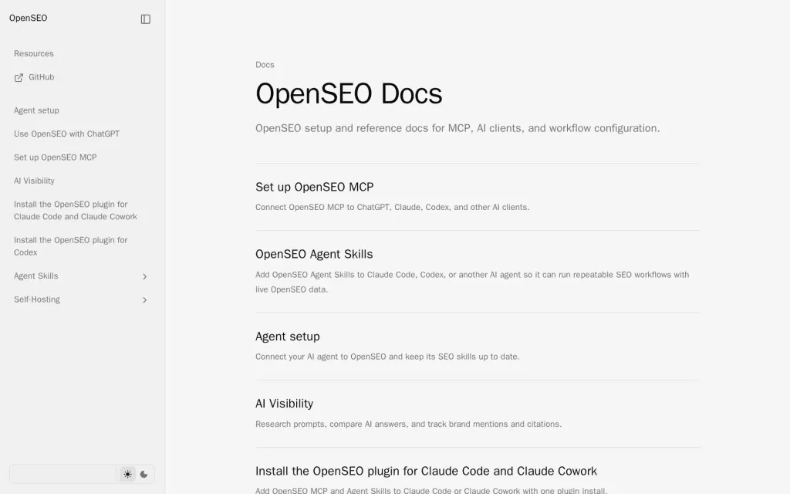790x494 pixels.
Task: Click the Docs breadcrumb
Action: [265, 65]
